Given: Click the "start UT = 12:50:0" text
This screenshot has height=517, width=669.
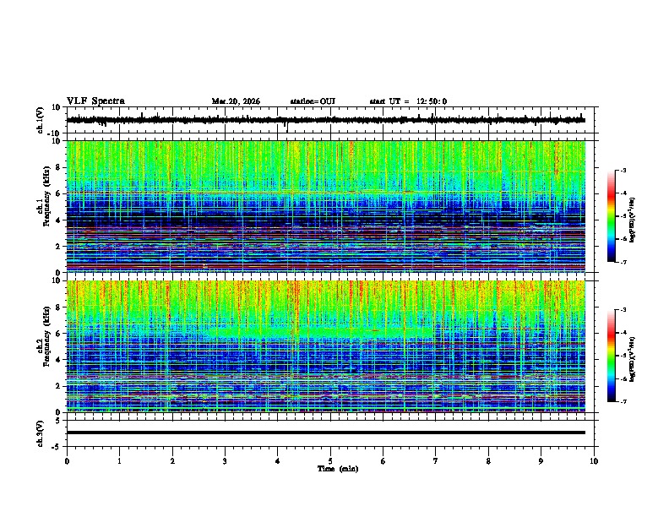Looking at the screenshot, I should click(408, 101).
